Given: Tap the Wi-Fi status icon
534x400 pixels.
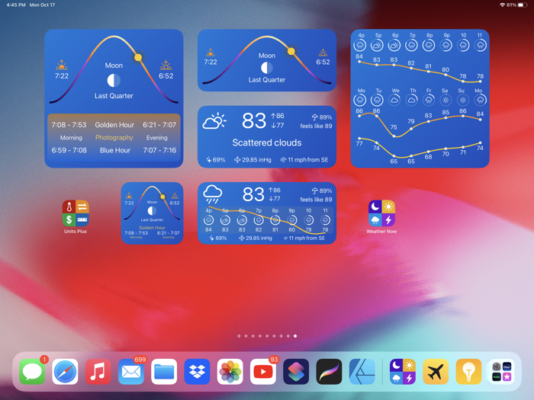Looking at the screenshot, I should (x=502, y=5).
